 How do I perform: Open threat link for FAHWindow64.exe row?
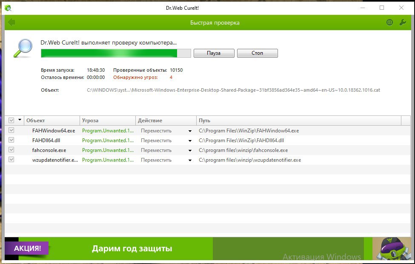tap(108, 131)
